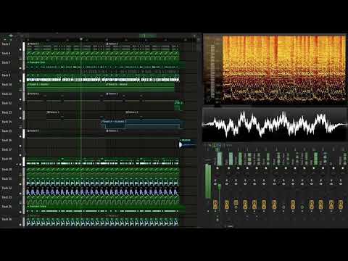Screen dimensions: 348x261
Task: Select the Track 12 label
Action: [7, 103]
